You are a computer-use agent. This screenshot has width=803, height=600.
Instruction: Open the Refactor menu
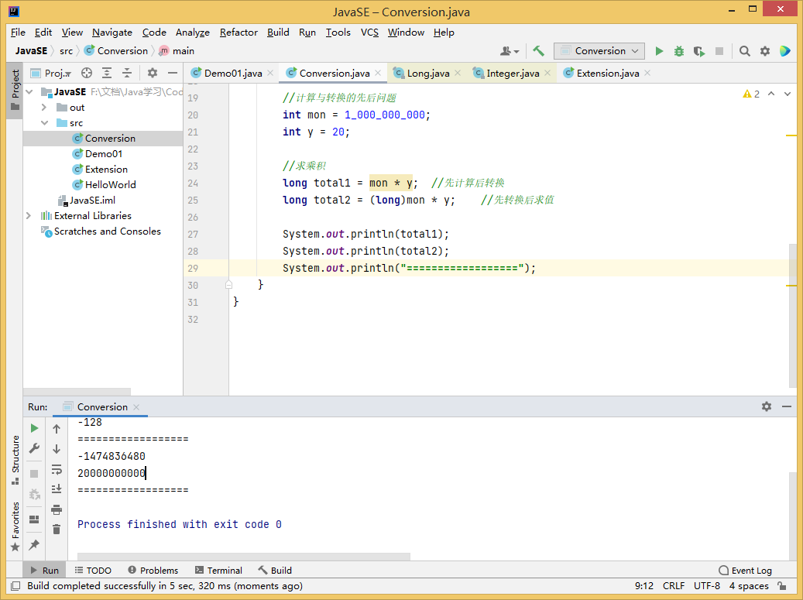238,33
